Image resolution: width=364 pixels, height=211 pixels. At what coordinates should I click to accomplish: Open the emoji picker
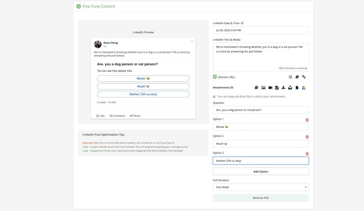pyautogui.click(x=290, y=77)
